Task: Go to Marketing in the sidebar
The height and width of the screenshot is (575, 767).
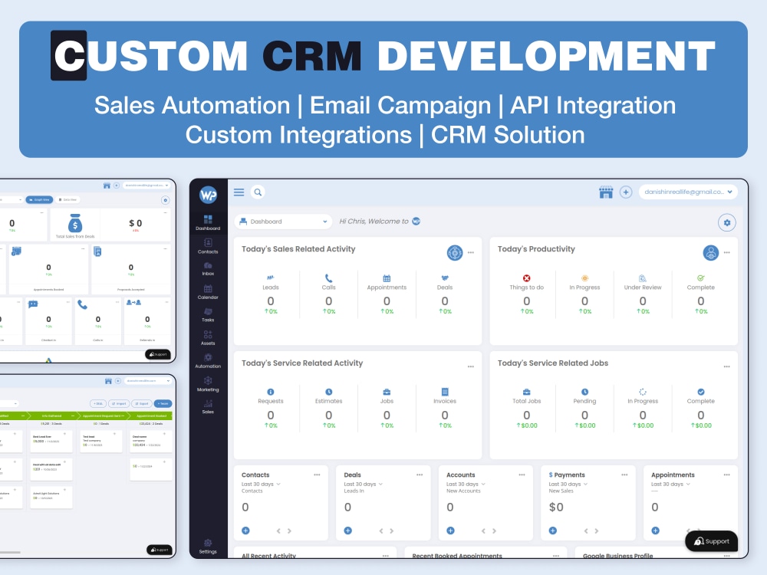Action: point(208,384)
